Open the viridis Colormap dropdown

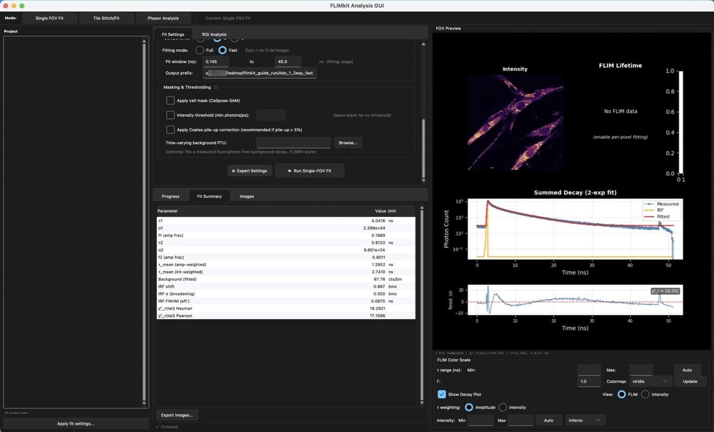pos(651,381)
